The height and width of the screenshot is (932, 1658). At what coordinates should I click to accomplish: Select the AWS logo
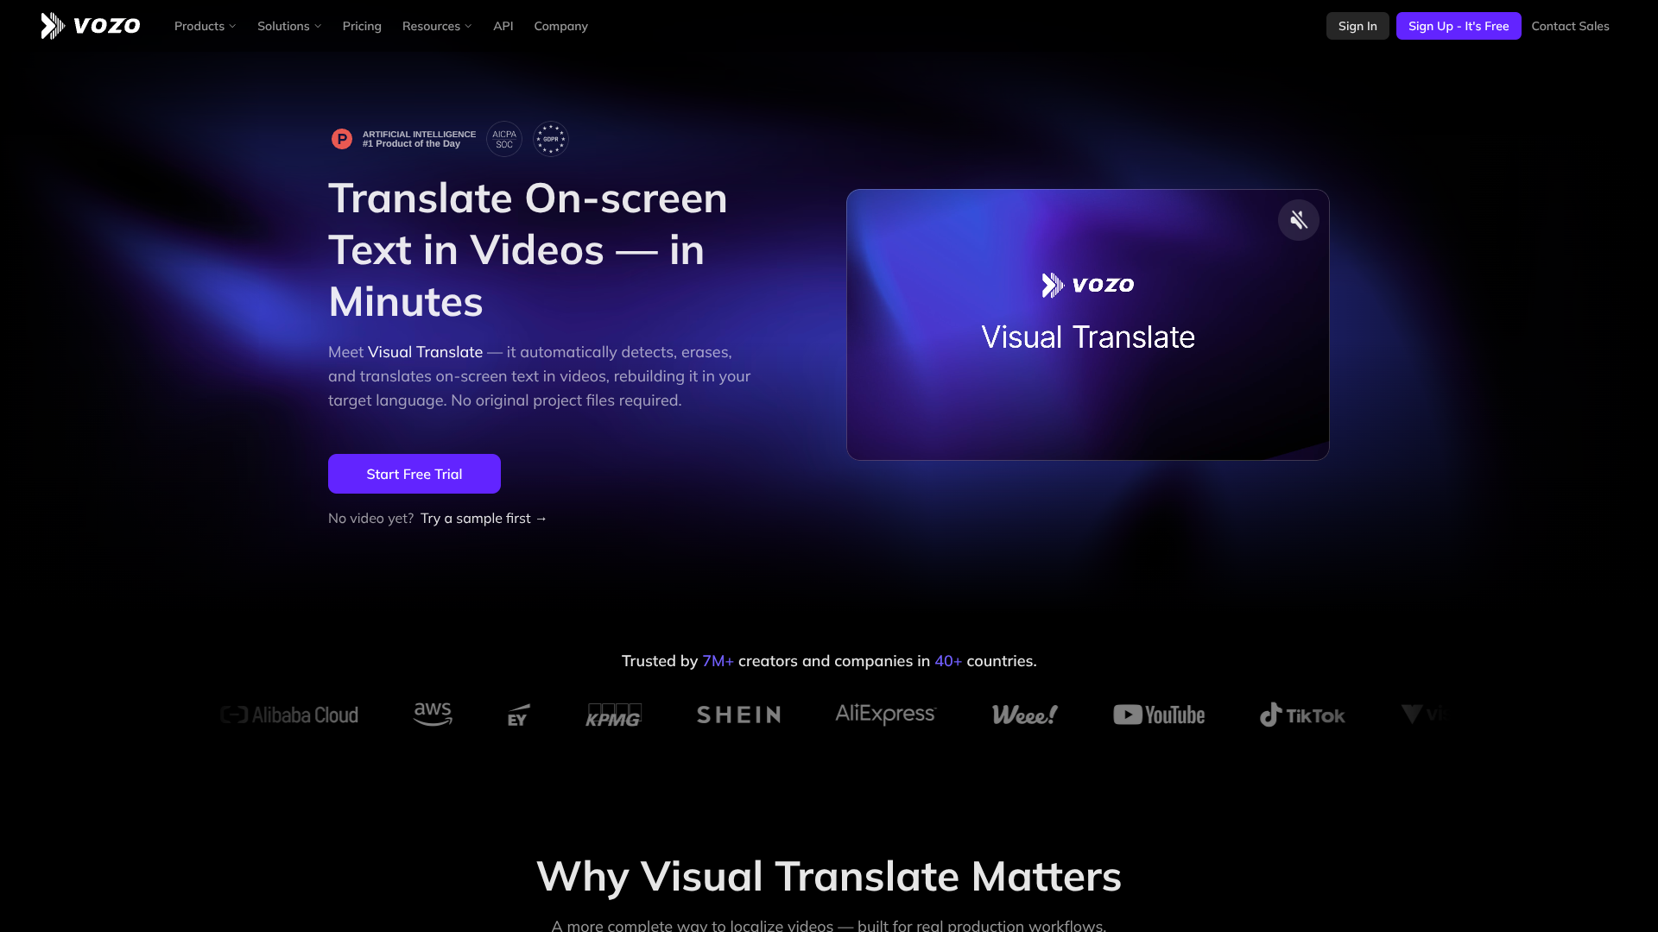tap(433, 715)
